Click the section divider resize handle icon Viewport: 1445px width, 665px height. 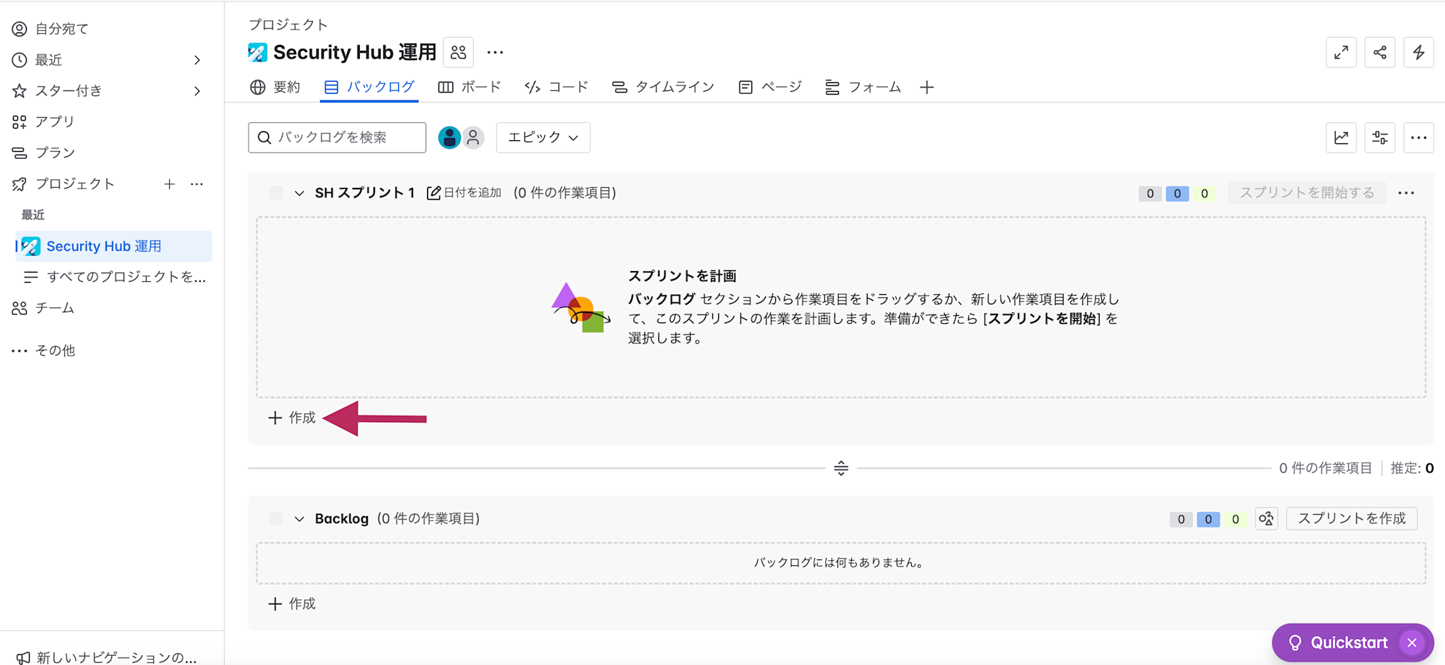(x=841, y=468)
